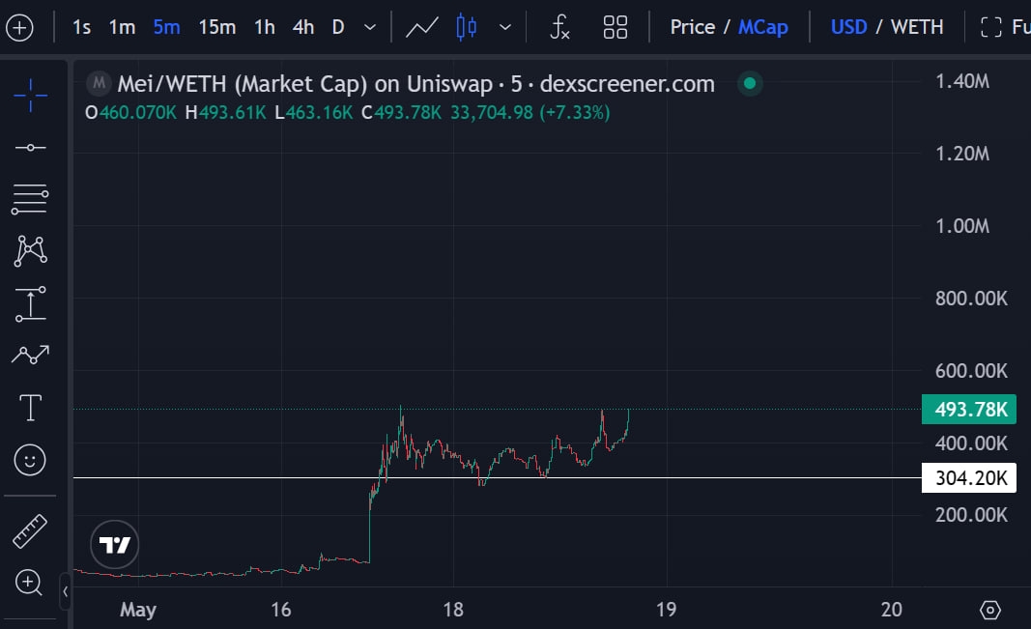Select the 15m timeframe

point(217,28)
